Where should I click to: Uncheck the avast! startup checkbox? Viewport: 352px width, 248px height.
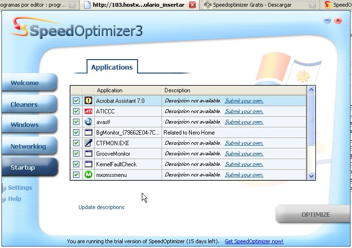tap(76, 122)
